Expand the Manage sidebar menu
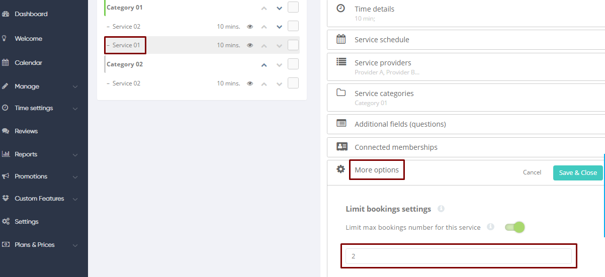Viewport: 605px width, 277px height. tap(39, 86)
